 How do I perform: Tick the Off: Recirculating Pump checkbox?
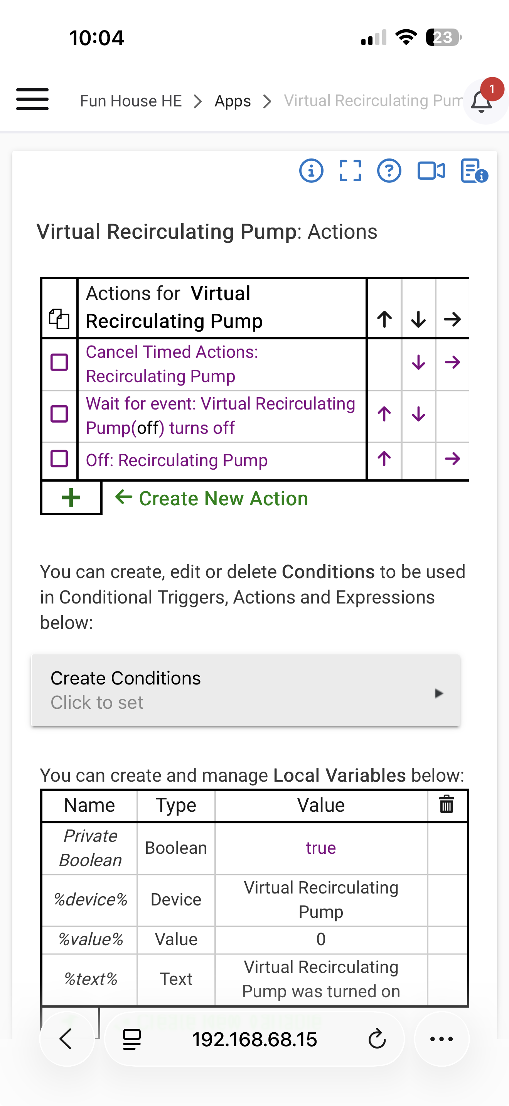pos(59,459)
